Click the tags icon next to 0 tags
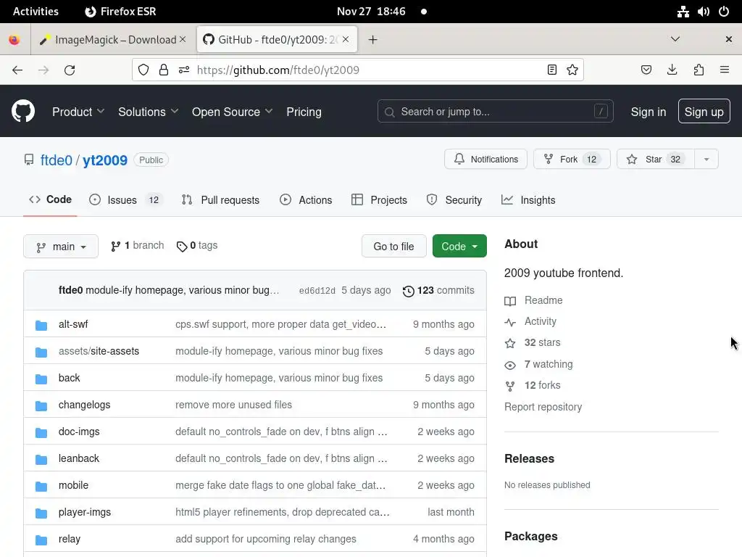Image resolution: width=742 pixels, height=557 pixels. pyautogui.click(x=182, y=247)
